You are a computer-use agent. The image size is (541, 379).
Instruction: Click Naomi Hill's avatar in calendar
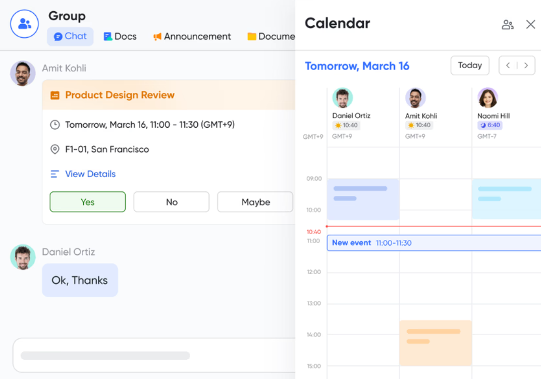click(488, 98)
